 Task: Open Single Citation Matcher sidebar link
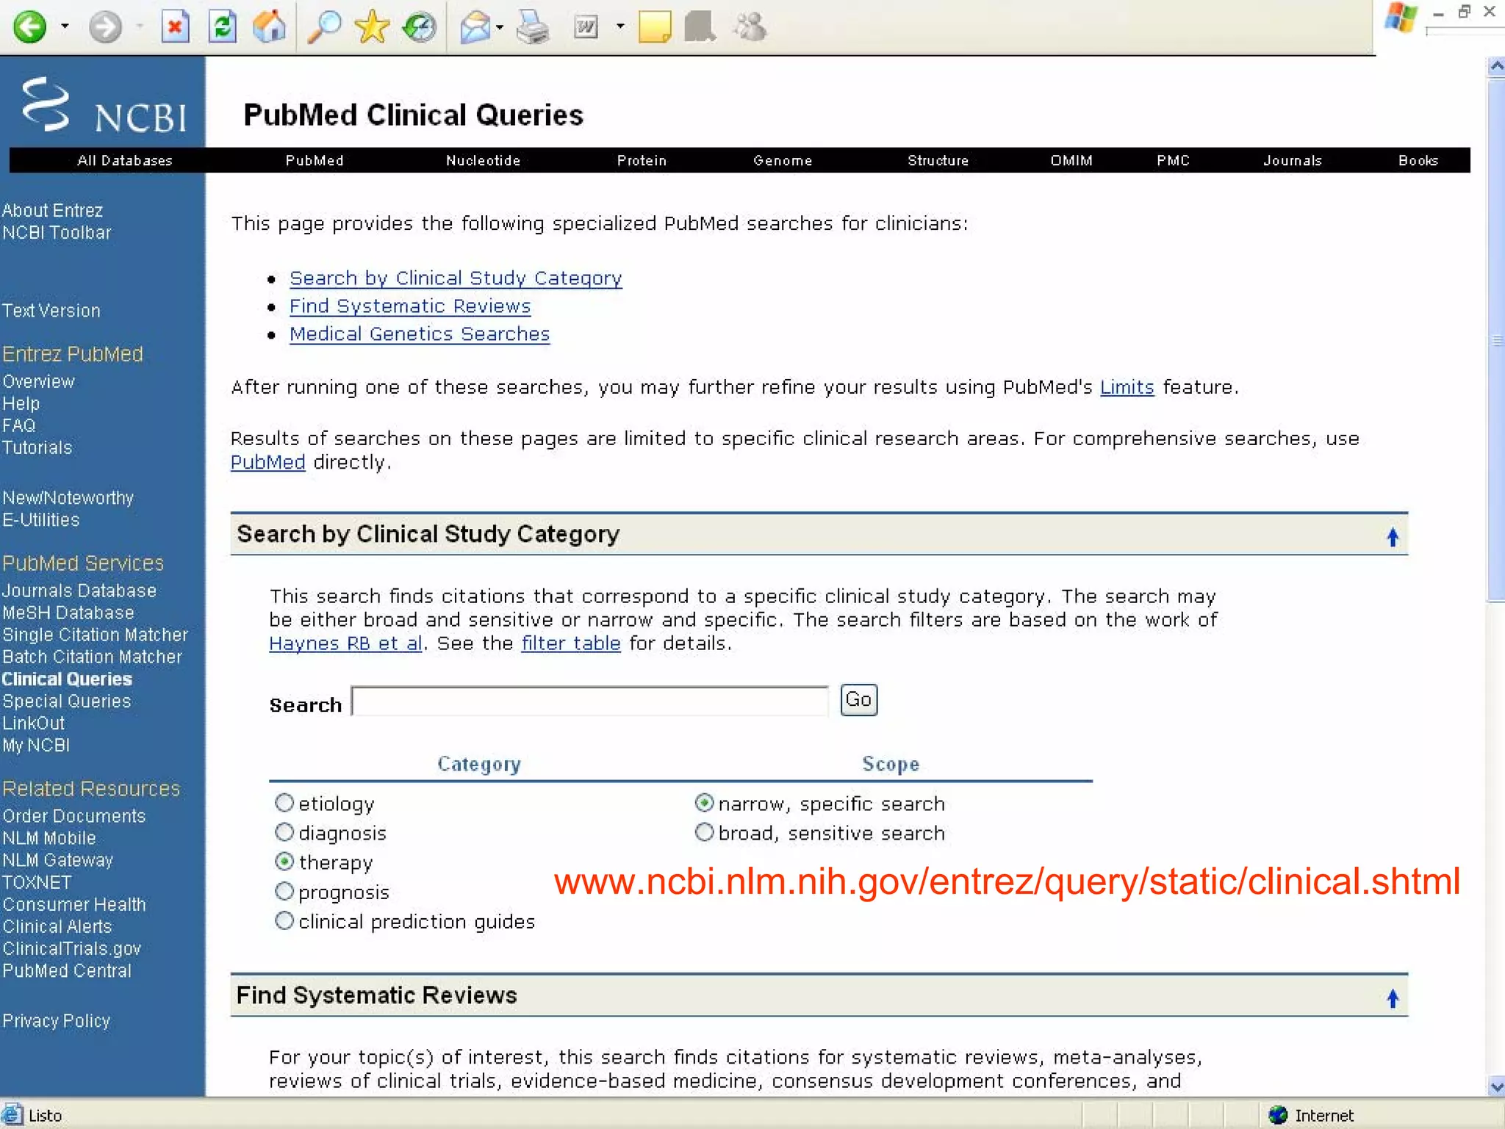point(95,635)
